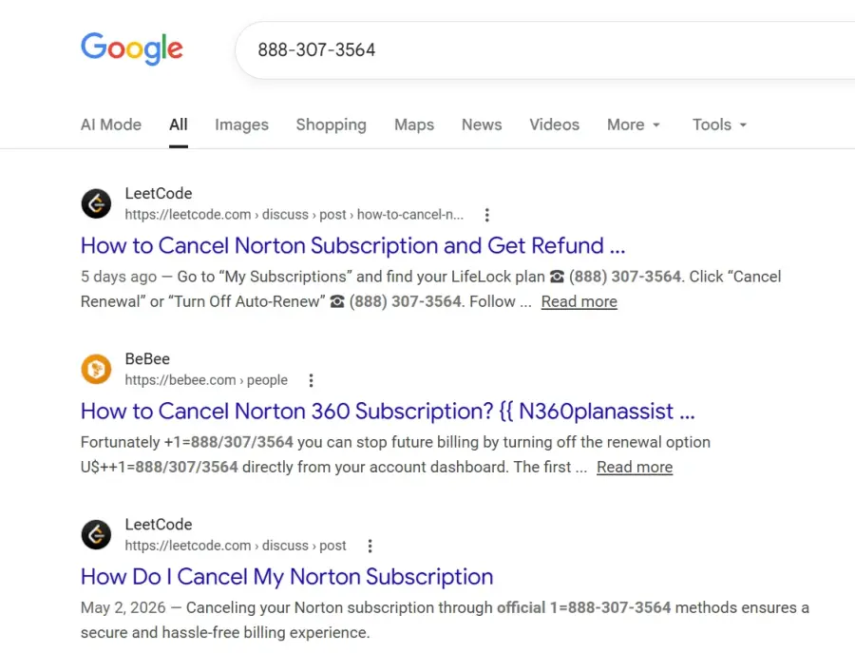Open three-dot menu beside BeBee result
Image resolution: width=855 pixels, height=653 pixels.
click(311, 380)
